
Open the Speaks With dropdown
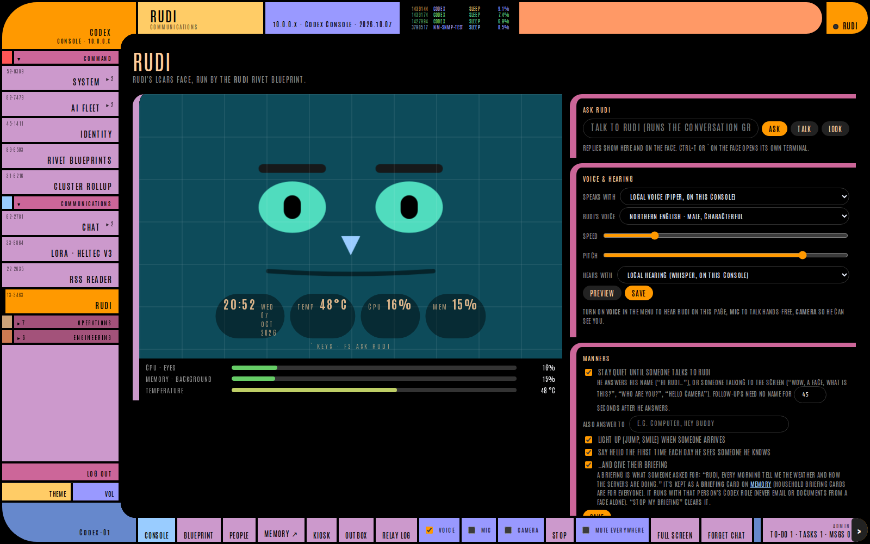point(735,197)
